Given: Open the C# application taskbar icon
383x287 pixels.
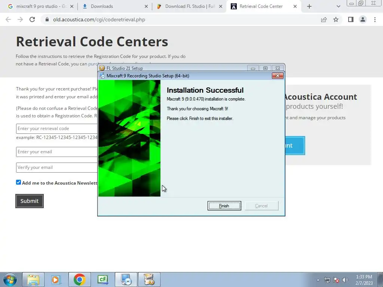Looking at the screenshot, I should [x=102, y=280].
